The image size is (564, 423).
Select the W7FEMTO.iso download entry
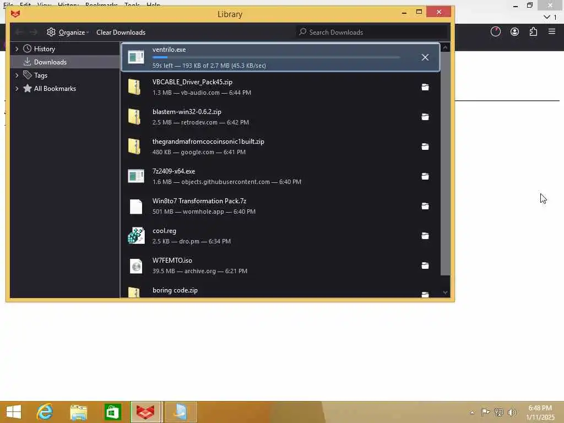coord(280,265)
